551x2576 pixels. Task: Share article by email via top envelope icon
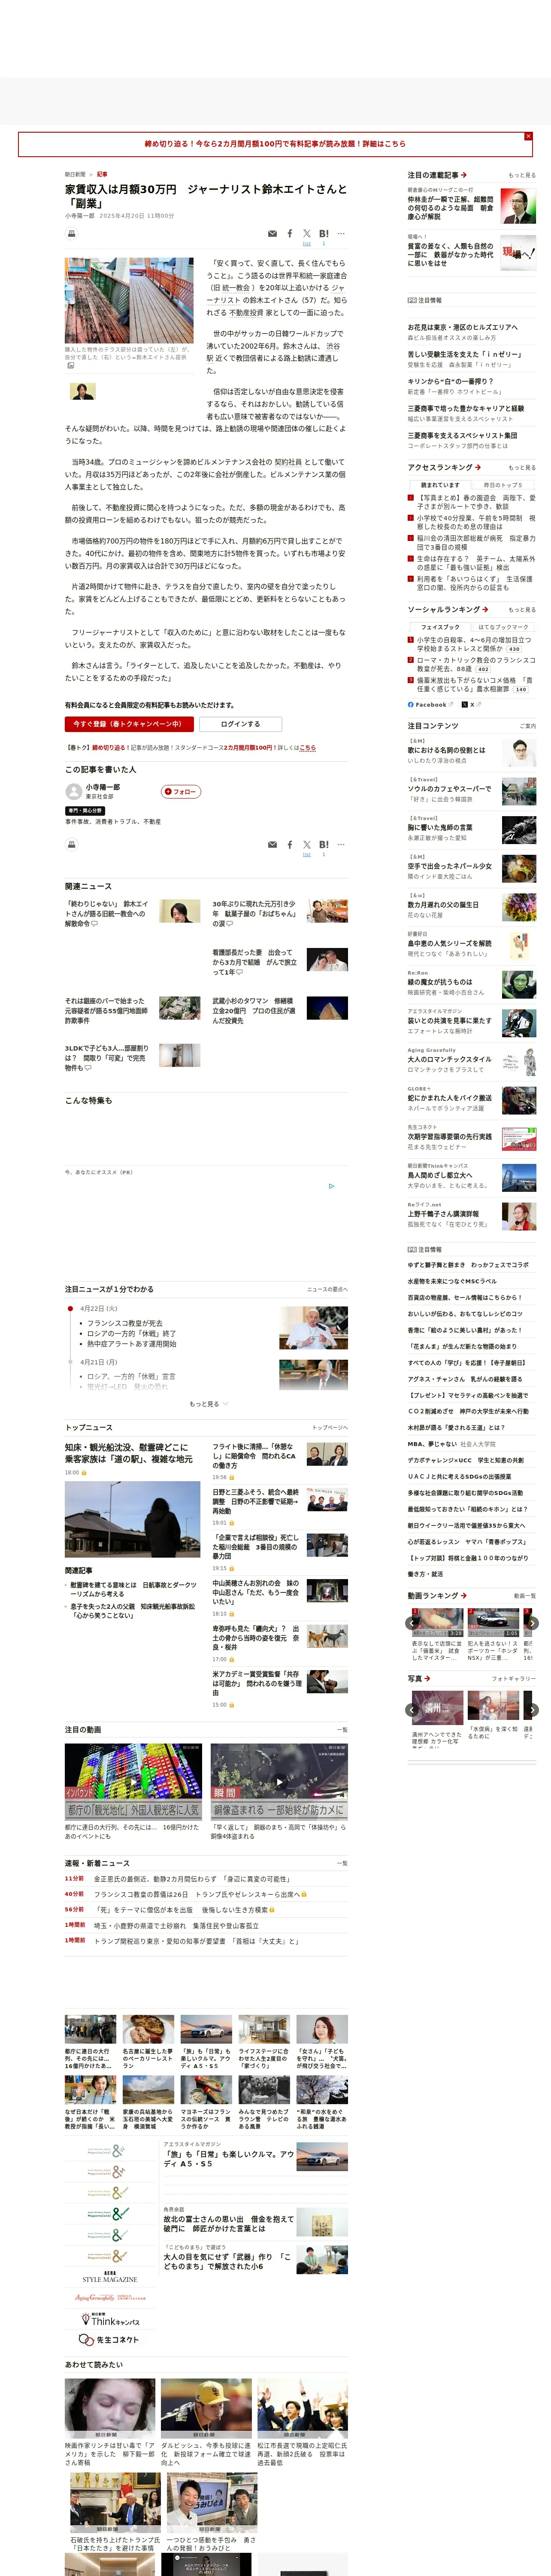(272, 234)
